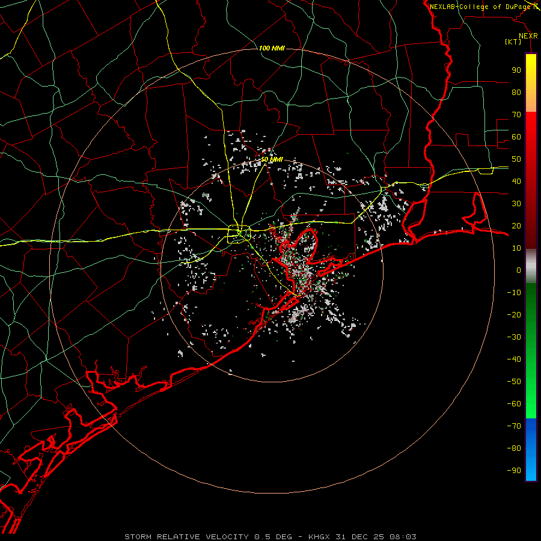Click the 70 value on the velocity scale

(x=516, y=115)
